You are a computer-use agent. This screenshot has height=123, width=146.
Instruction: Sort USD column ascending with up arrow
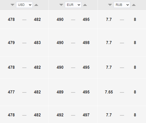(36, 5)
